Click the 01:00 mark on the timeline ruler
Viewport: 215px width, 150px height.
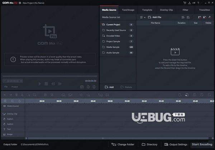point(127,101)
